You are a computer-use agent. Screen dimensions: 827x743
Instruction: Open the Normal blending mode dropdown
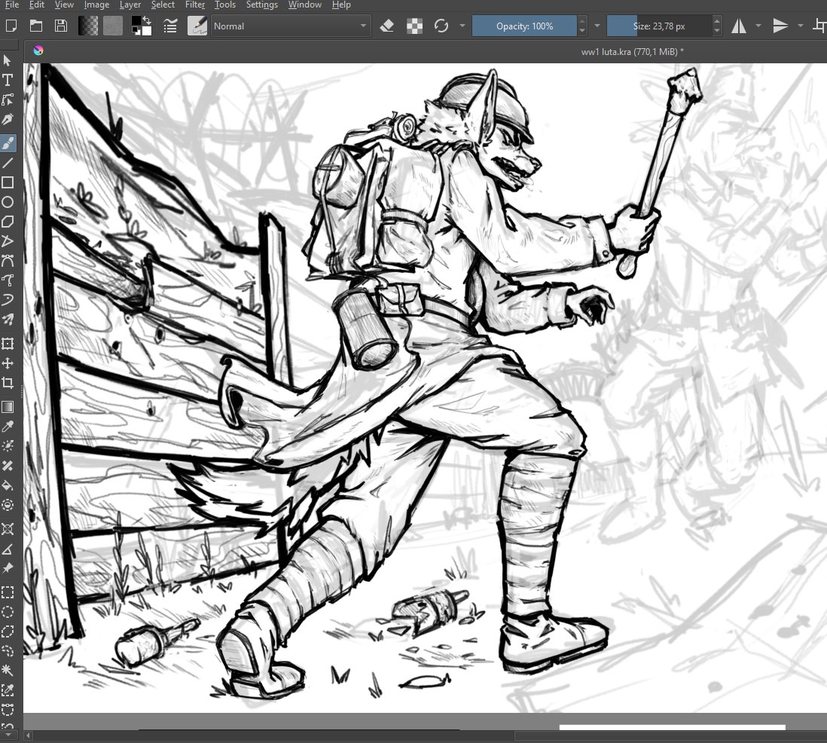click(290, 26)
